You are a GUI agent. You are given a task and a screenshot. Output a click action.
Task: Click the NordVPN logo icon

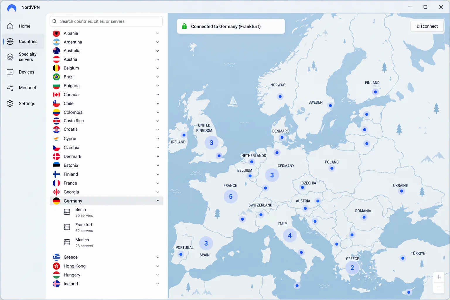pos(12,8)
